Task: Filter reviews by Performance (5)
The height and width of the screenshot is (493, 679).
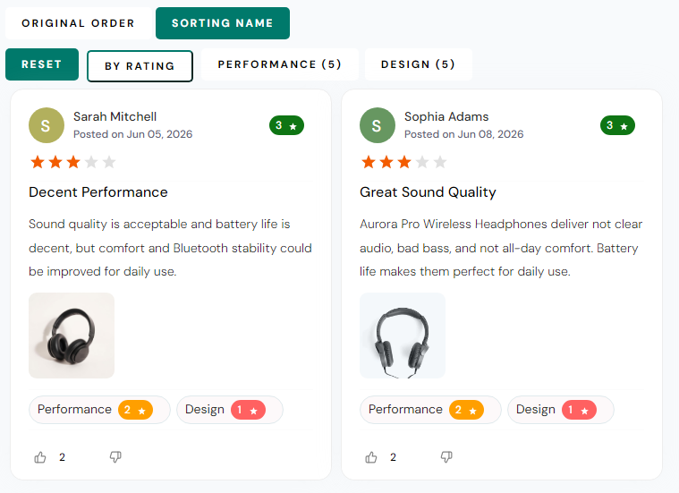Action: 280,64
